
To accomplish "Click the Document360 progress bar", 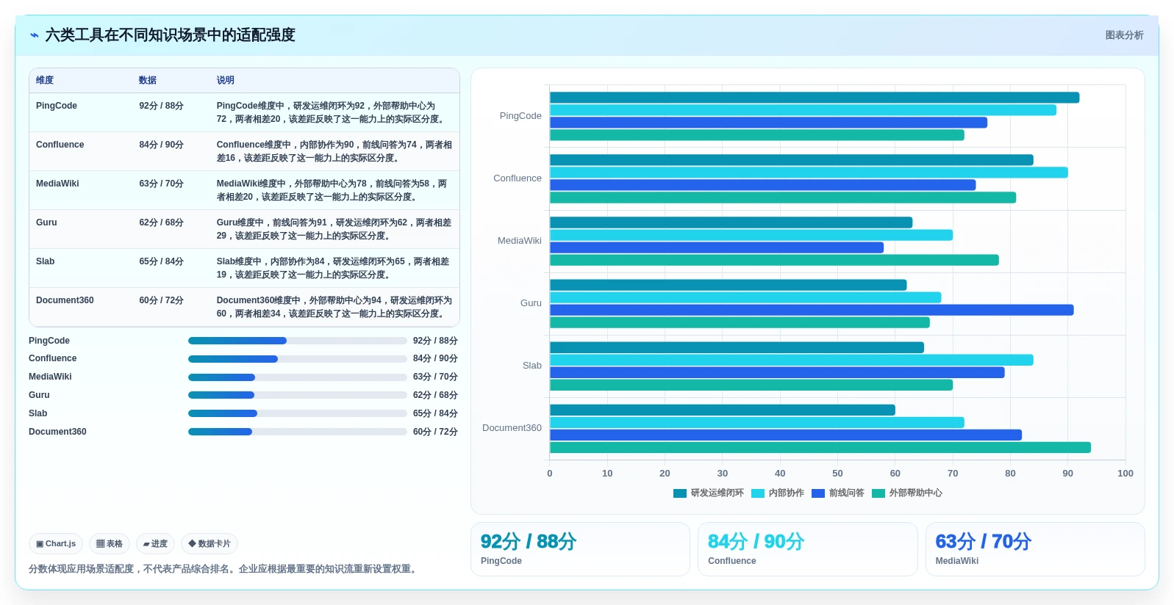I will coord(298,432).
